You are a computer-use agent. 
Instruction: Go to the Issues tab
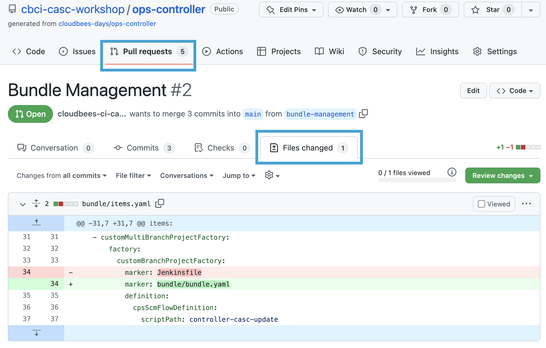pyautogui.click(x=77, y=51)
